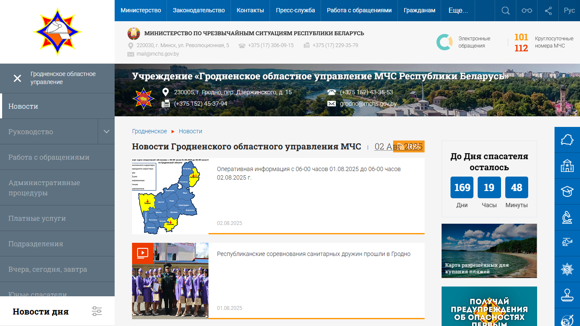Viewport: 580px width, 326px height.
Task: Open the share icon in the top bar
Action: (548, 11)
